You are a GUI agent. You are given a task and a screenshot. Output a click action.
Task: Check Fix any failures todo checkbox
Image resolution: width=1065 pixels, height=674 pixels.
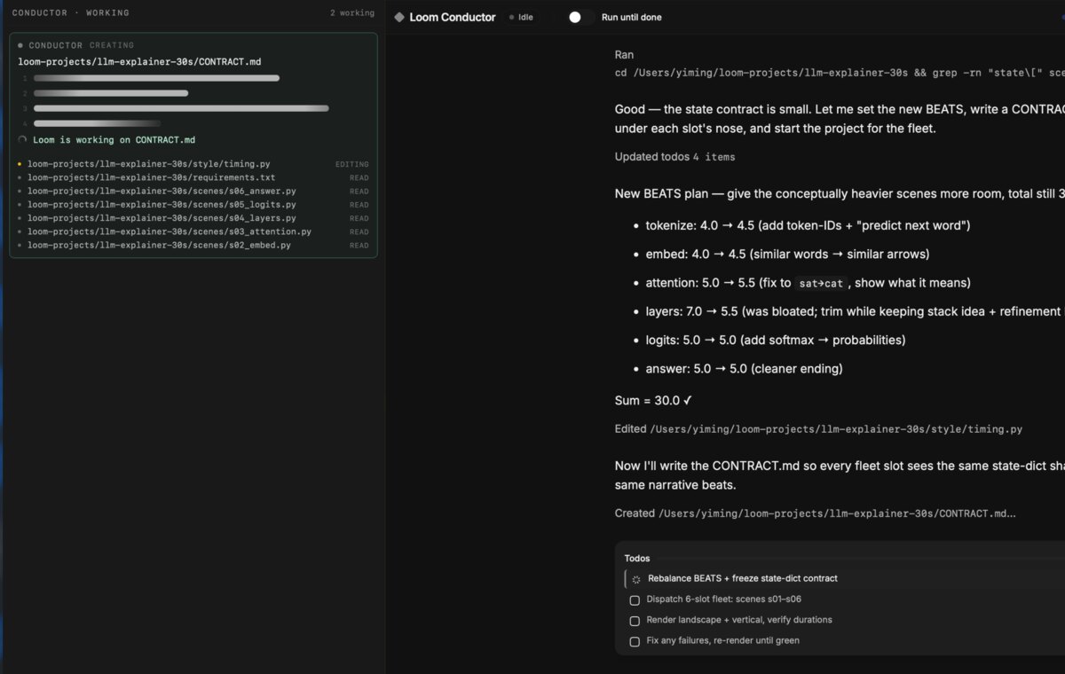coord(635,641)
